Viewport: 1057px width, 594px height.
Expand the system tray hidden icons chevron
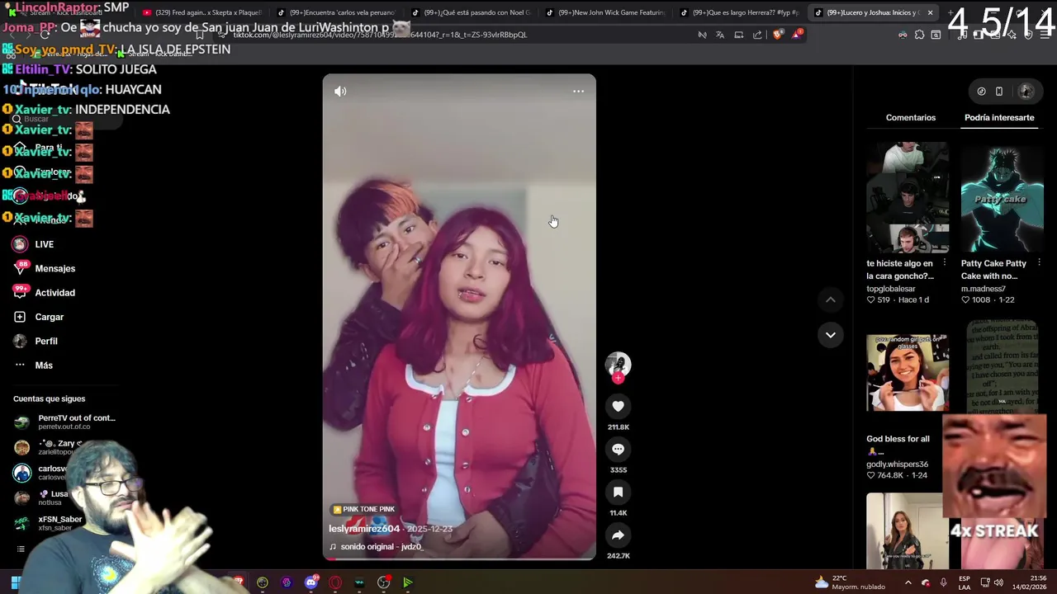(x=908, y=582)
